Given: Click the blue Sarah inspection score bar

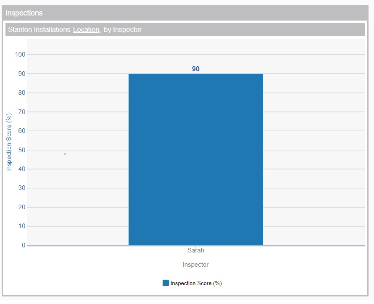Looking at the screenshot, I should [195, 159].
